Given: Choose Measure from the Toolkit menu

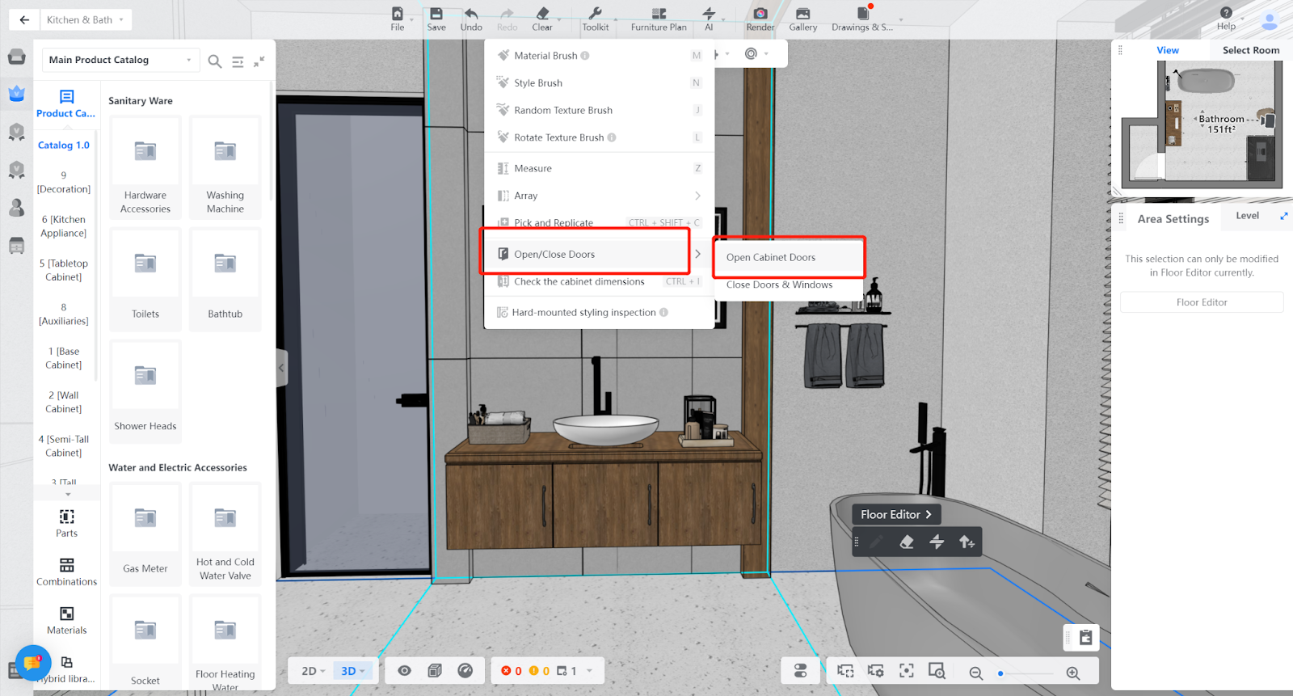Looking at the screenshot, I should tap(533, 168).
